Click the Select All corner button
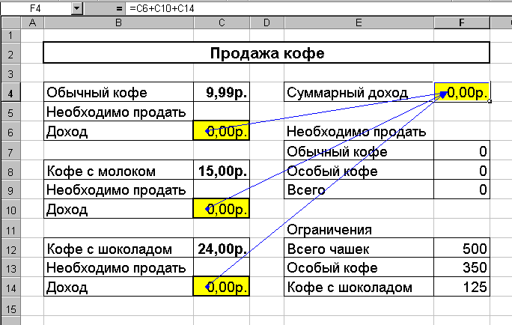 (10, 23)
